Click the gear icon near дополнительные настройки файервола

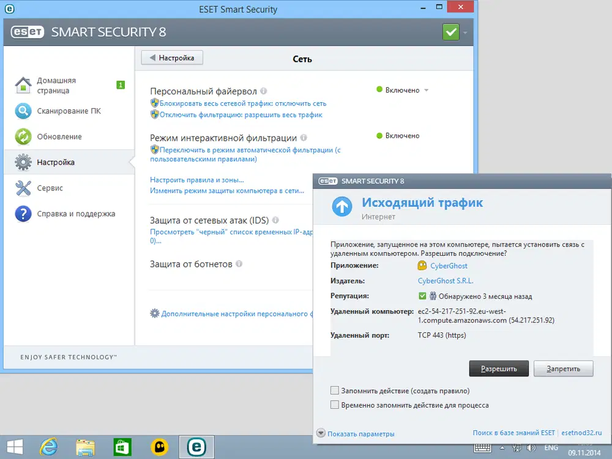click(x=155, y=313)
